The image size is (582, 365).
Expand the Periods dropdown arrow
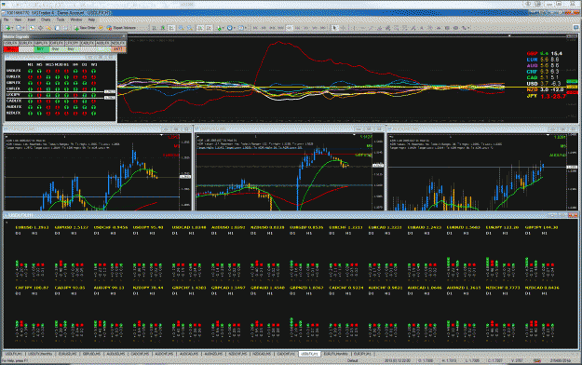tap(235, 28)
